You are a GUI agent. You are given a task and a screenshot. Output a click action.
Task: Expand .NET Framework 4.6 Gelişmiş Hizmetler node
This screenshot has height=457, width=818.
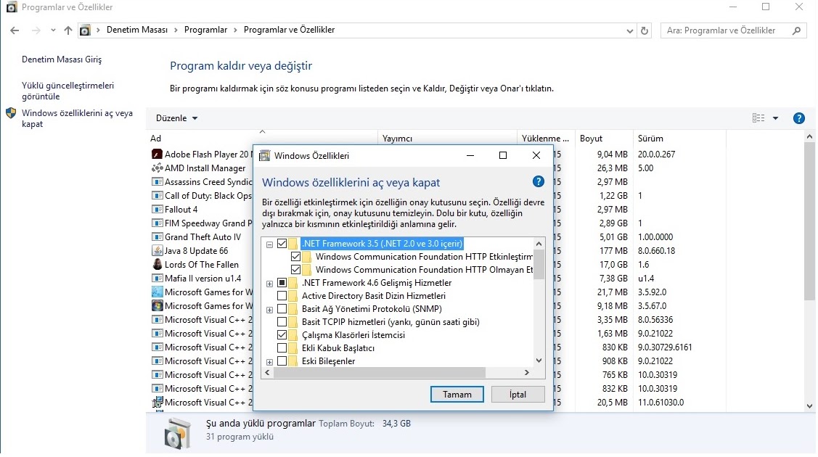coord(269,284)
